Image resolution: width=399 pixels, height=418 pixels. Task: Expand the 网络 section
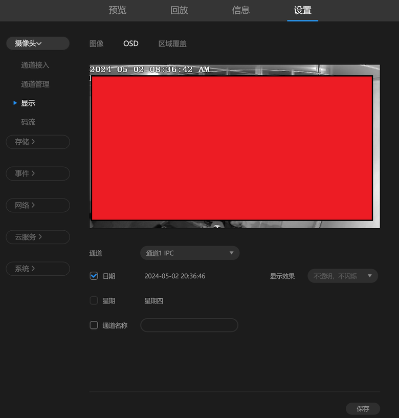point(38,205)
